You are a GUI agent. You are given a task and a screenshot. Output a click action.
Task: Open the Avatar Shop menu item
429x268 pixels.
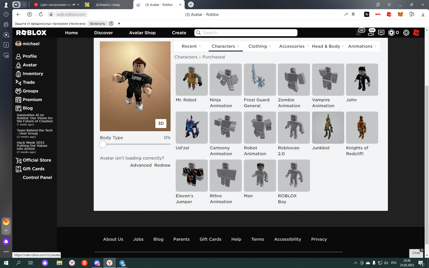tap(142, 33)
